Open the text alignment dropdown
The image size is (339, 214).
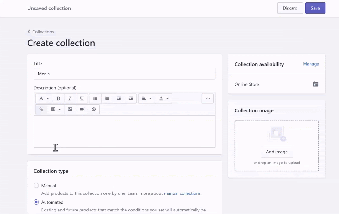click(x=147, y=98)
